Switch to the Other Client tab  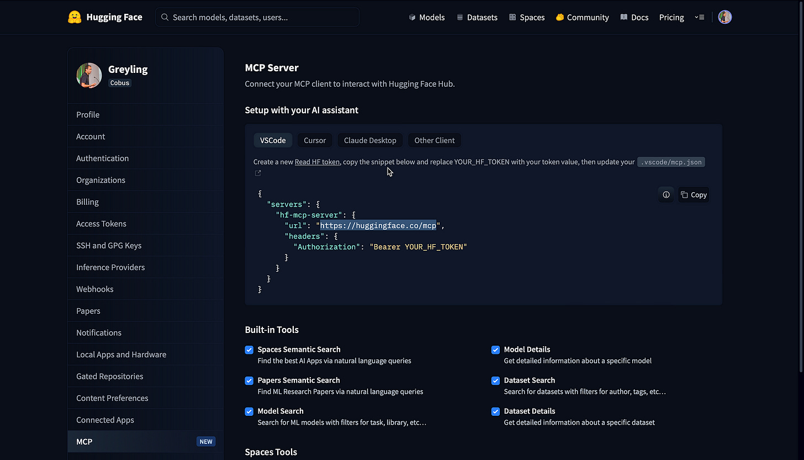435,140
